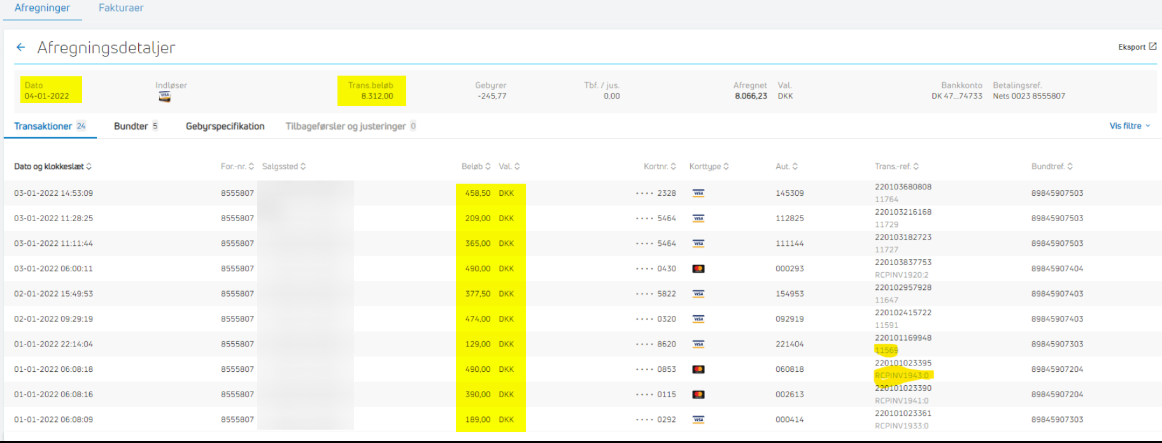Sort by Korttype column header
This screenshot has width=1162, height=443.
click(x=709, y=167)
